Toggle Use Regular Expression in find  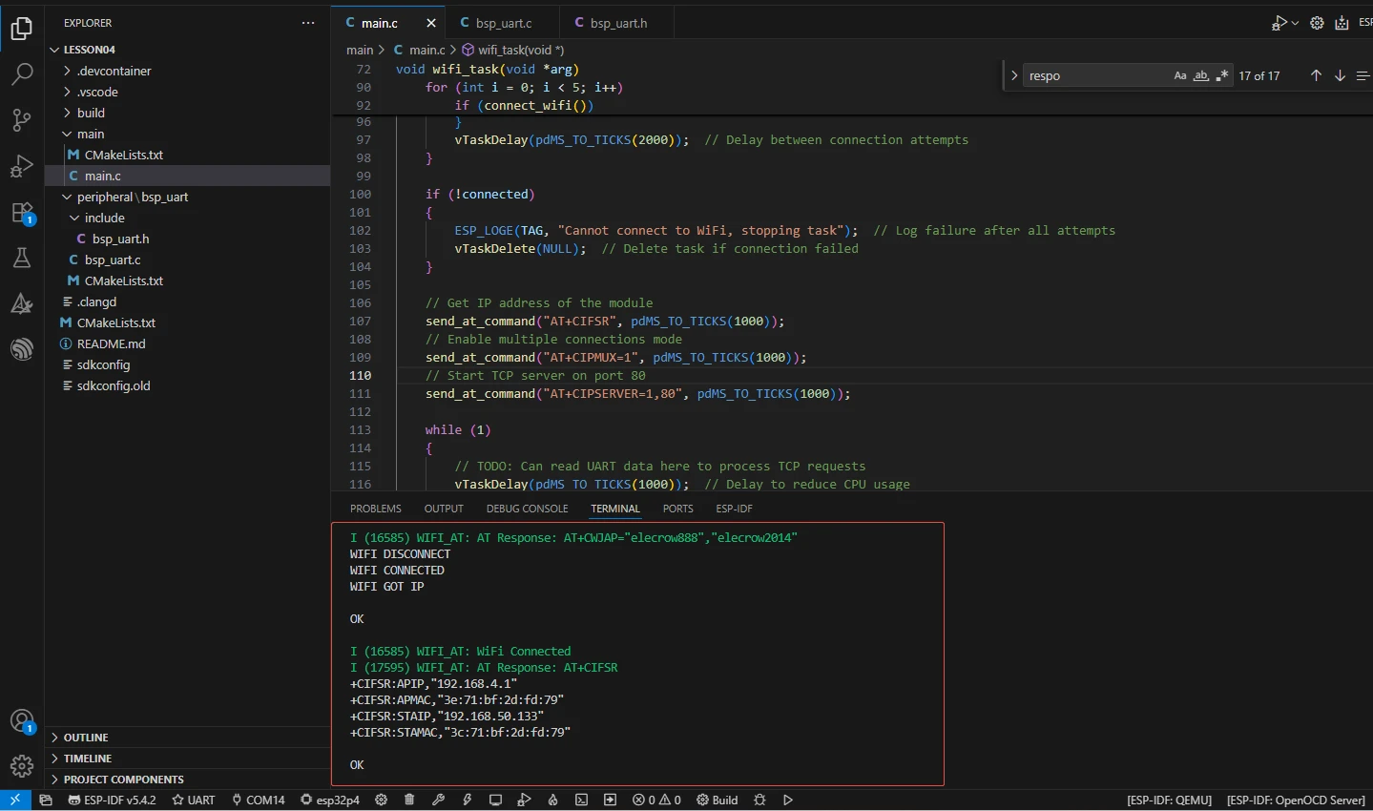pyautogui.click(x=1222, y=75)
